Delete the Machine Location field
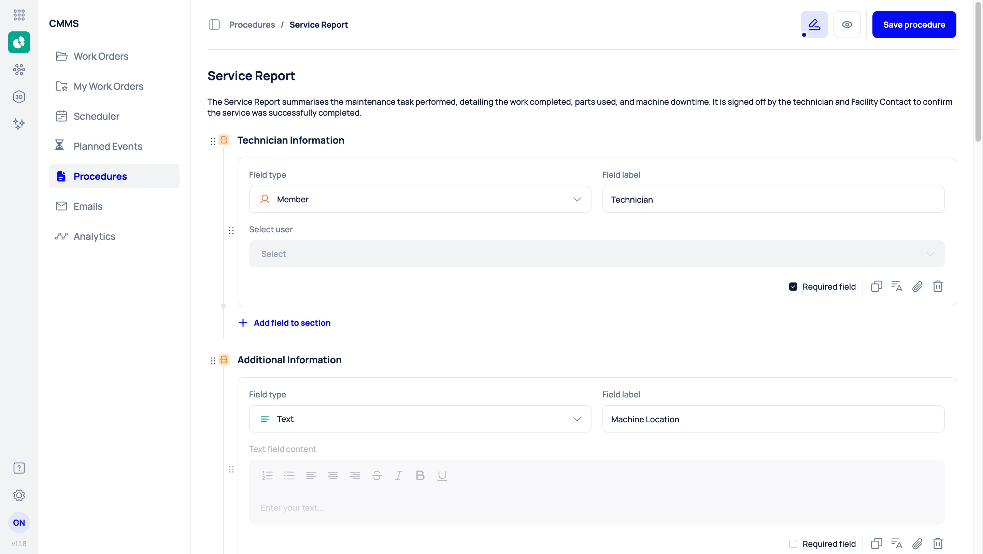This screenshot has height=554, width=983. tap(938, 543)
